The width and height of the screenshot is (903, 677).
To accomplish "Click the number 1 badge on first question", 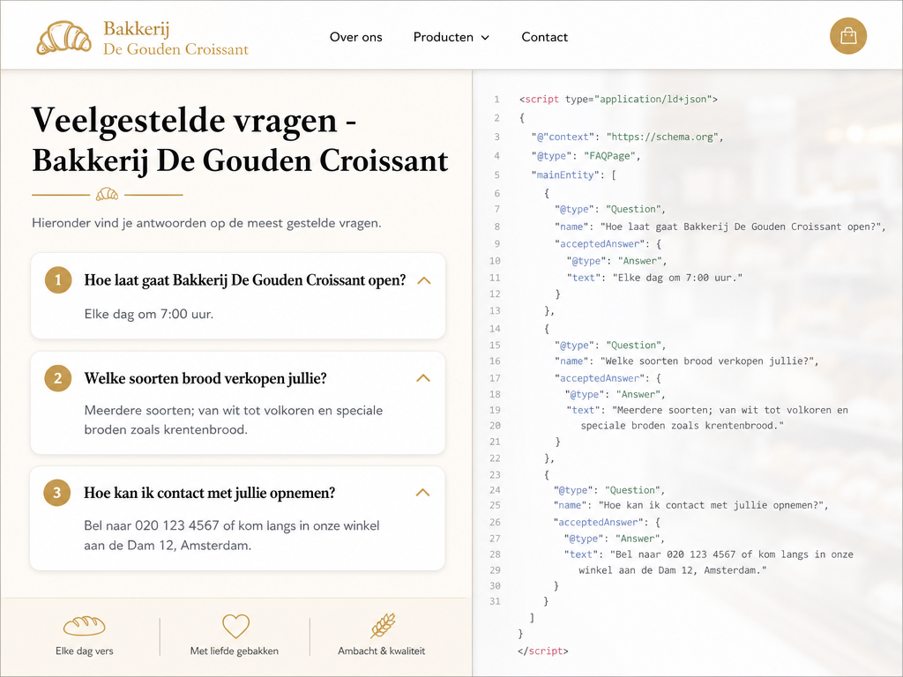I will 57,279.
